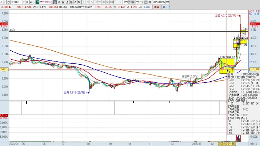Click the 배당락(0.00%) annotation on chart
The width and height of the screenshot is (260, 146).
click(190, 77)
